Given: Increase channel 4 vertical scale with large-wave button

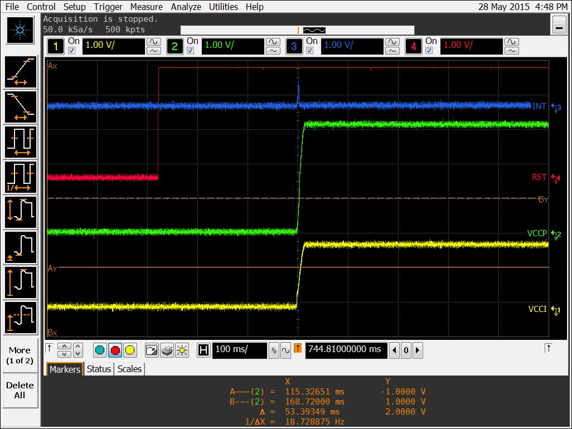Looking at the screenshot, I should pos(512,42).
